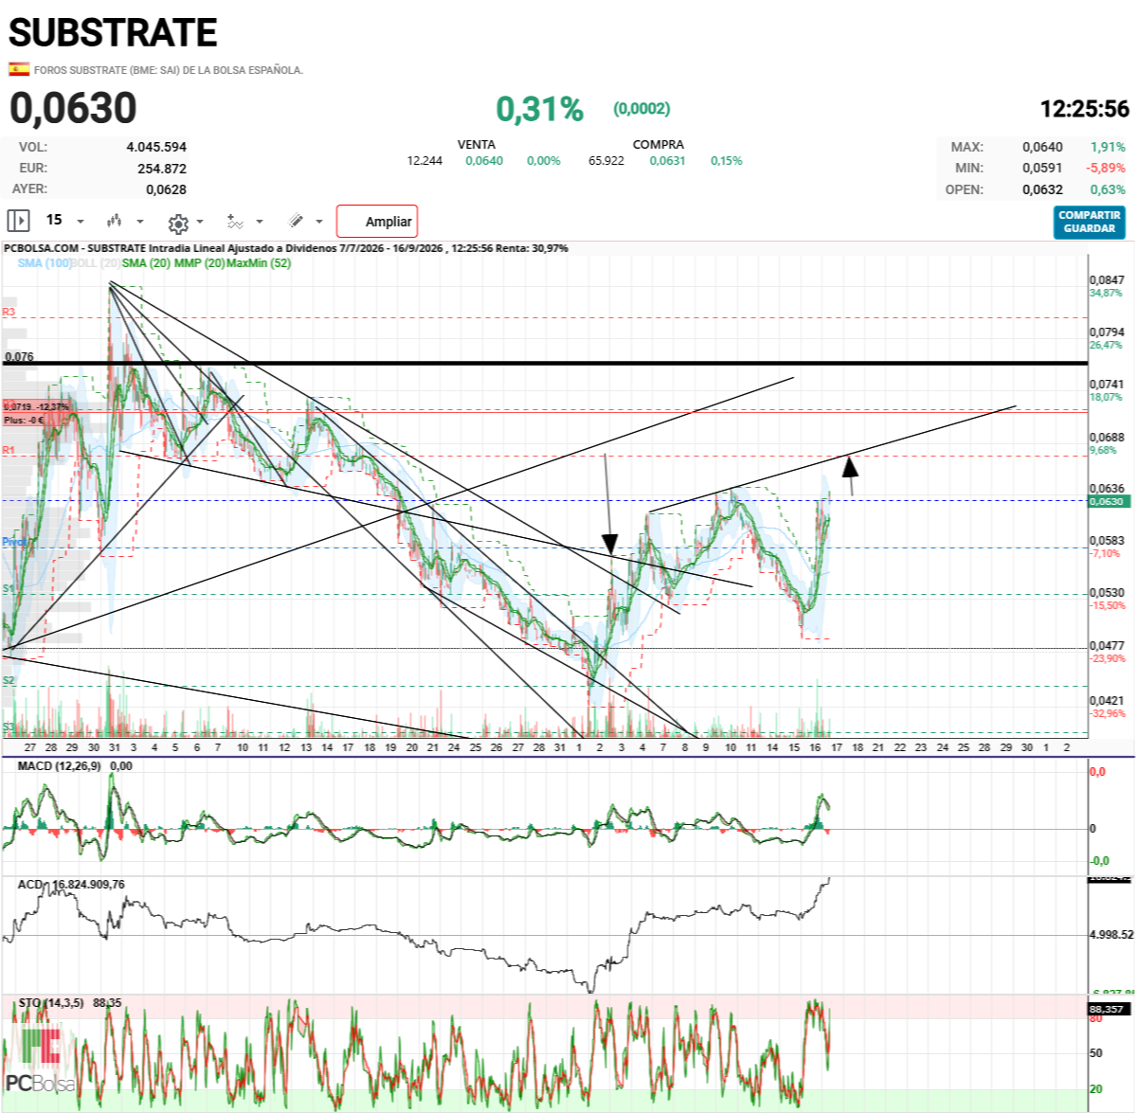Open the chart settings gear icon
Screen dimensions: 1137x1113
pyautogui.click(x=177, y=224)
